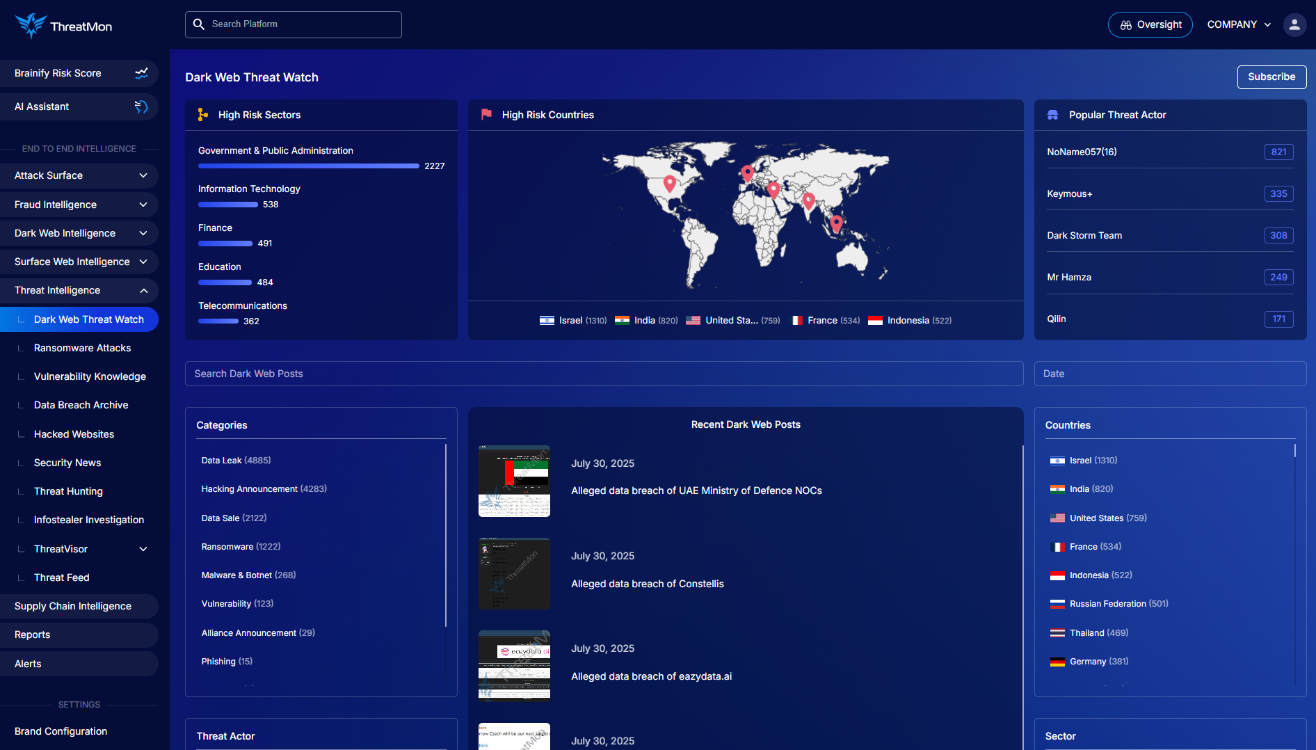The height and width of the screenshot is (750, 1316).
Task: Open Supply Chain Intelligence
Action: [x=79, y=606]
